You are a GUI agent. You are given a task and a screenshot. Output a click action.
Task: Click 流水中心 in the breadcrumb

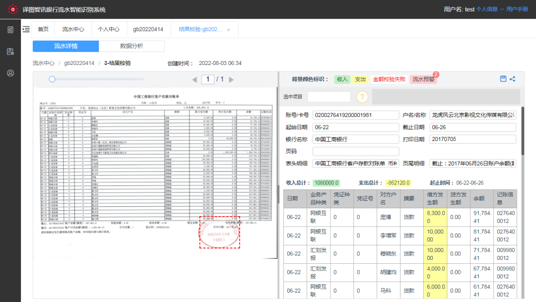click(43, 63)
